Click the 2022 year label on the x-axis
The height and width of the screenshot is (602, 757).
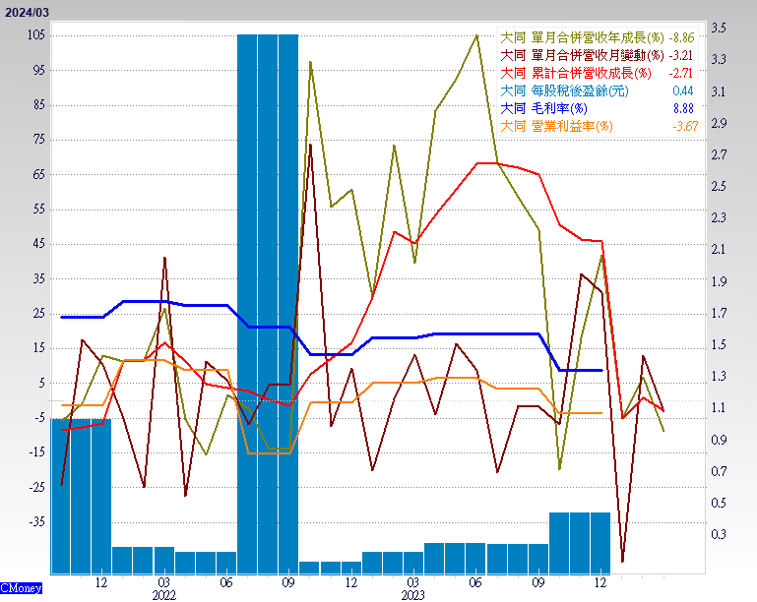[164, 595]
